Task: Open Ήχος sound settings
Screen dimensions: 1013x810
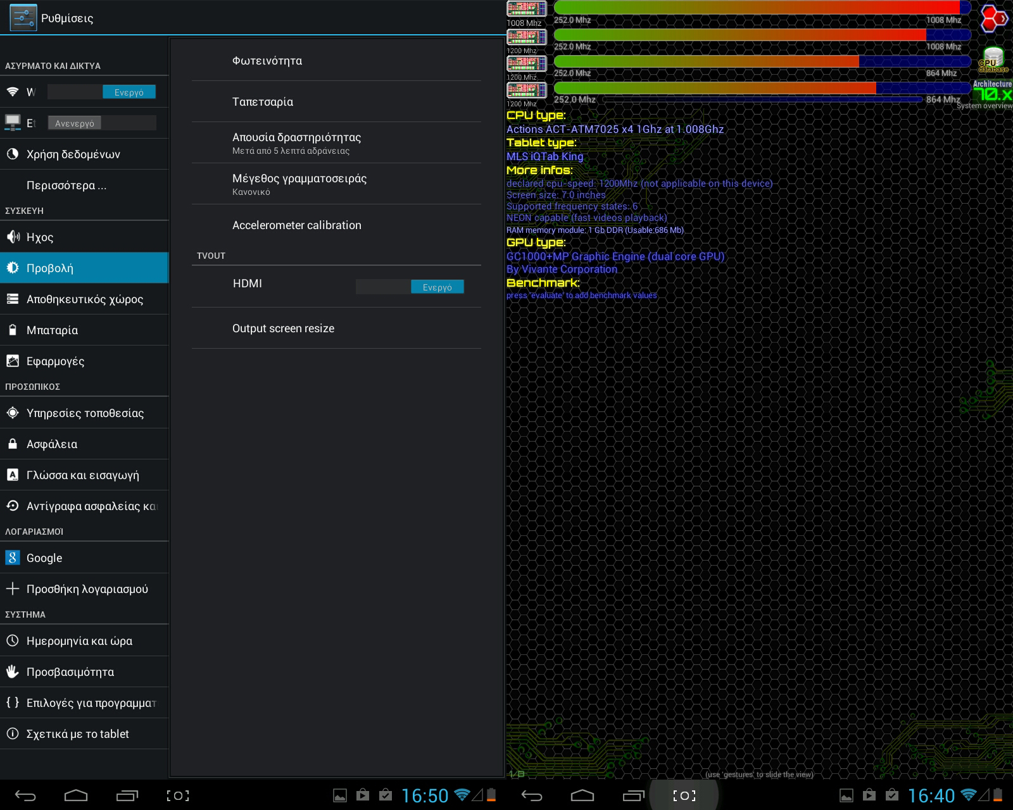Action: [84, 237]
